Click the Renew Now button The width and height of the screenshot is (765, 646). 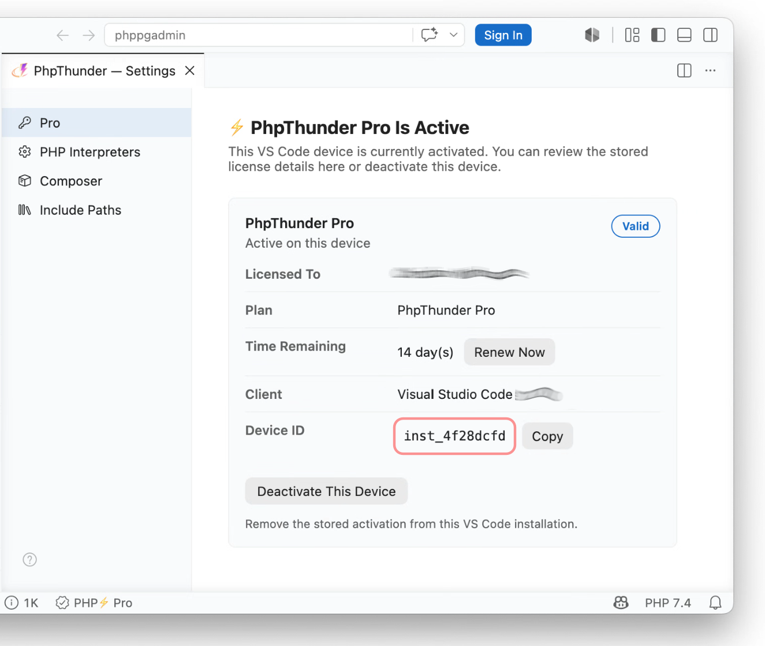click(x=509, y=352)
